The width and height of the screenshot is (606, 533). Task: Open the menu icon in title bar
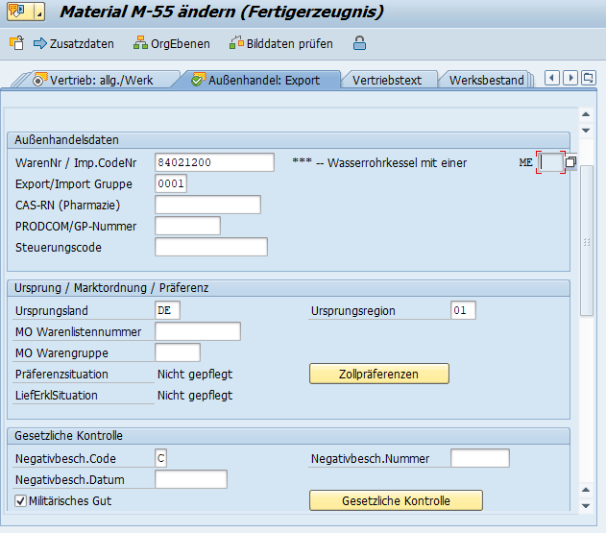26,12
